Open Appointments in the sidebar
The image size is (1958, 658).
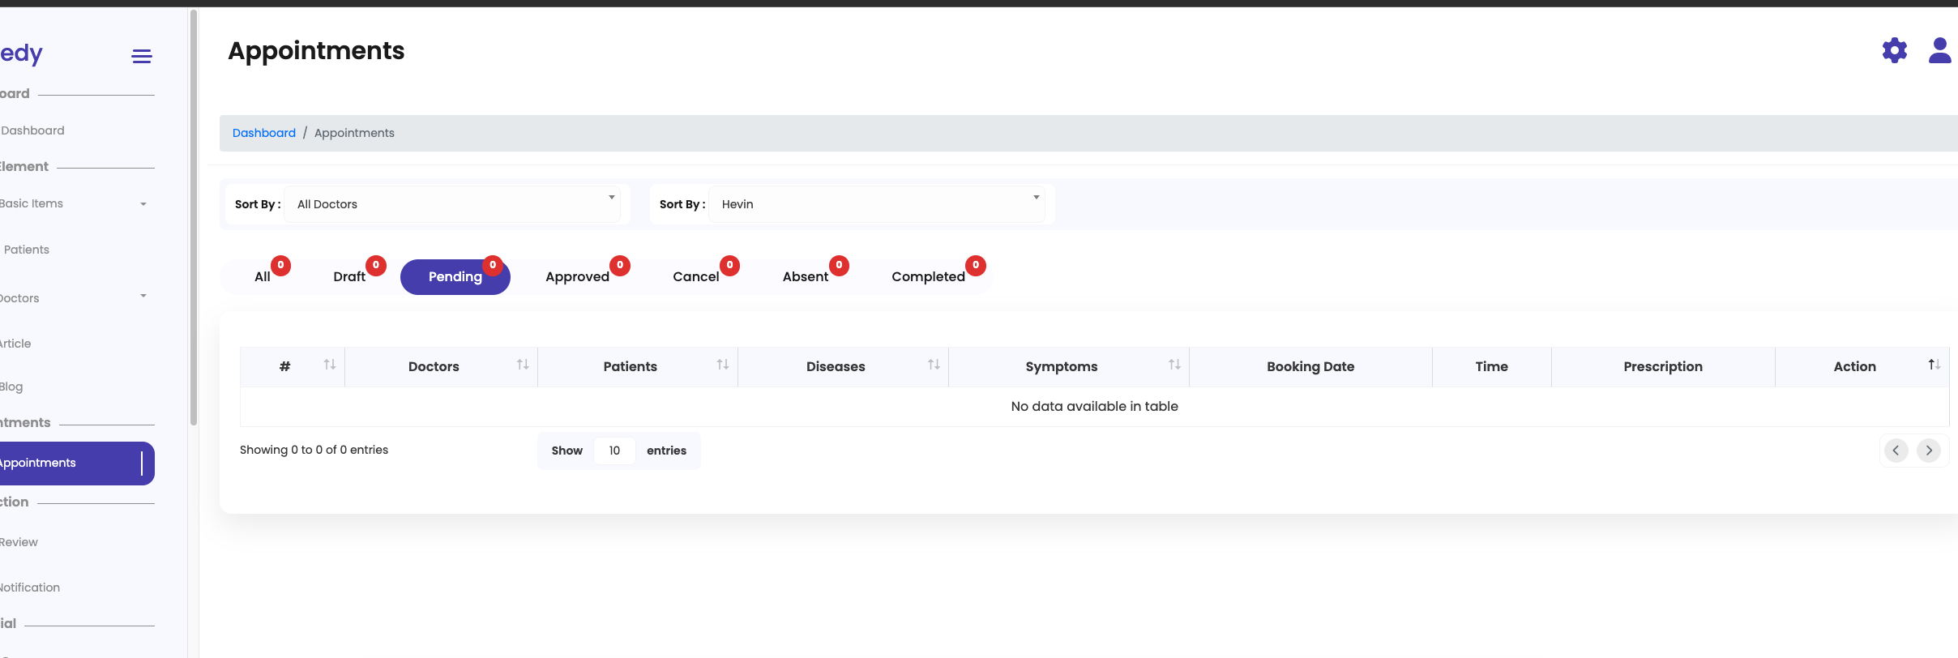point(77,464)
